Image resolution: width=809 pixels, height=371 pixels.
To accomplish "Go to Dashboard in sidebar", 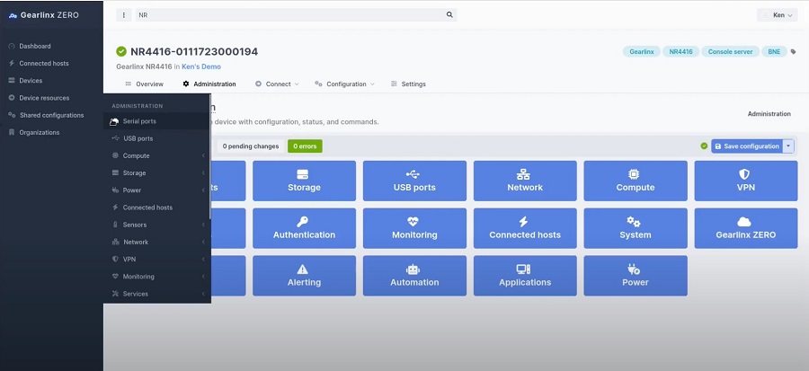I will [35, 46].
